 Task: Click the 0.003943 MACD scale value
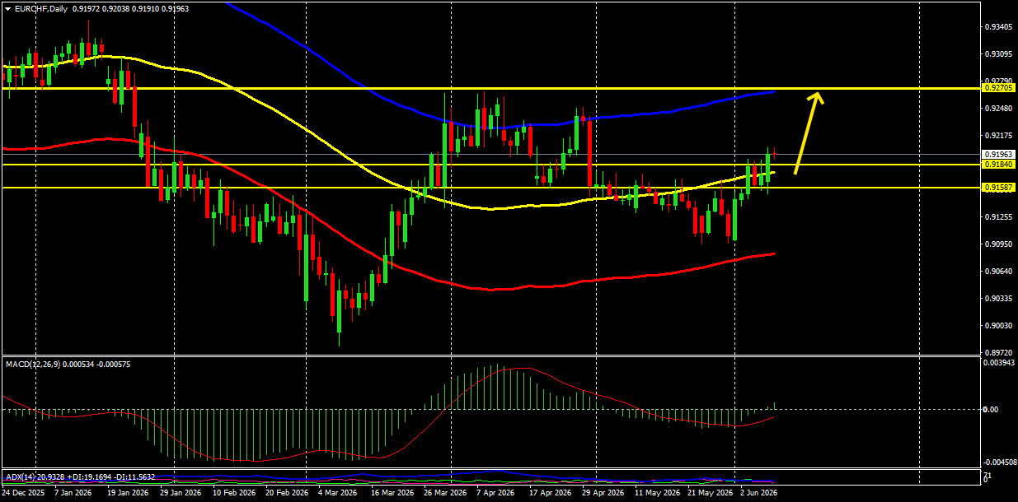click(x=999, y=362)
